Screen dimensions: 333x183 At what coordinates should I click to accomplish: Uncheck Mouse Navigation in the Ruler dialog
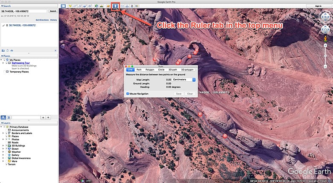coord(128,93)
